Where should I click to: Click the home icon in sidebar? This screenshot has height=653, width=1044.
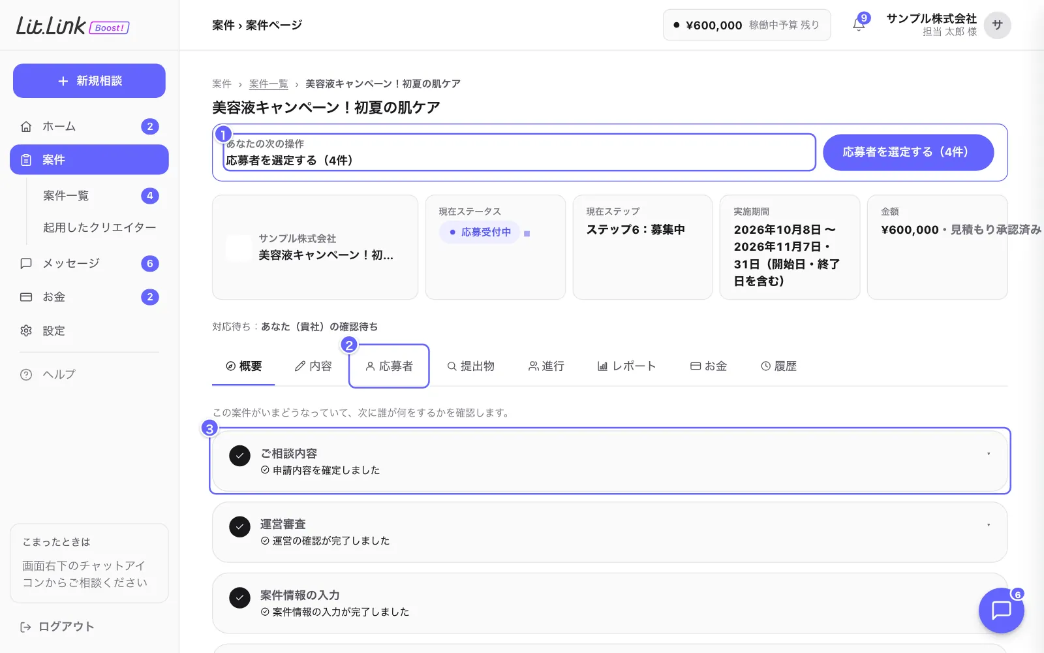point(26,127)
